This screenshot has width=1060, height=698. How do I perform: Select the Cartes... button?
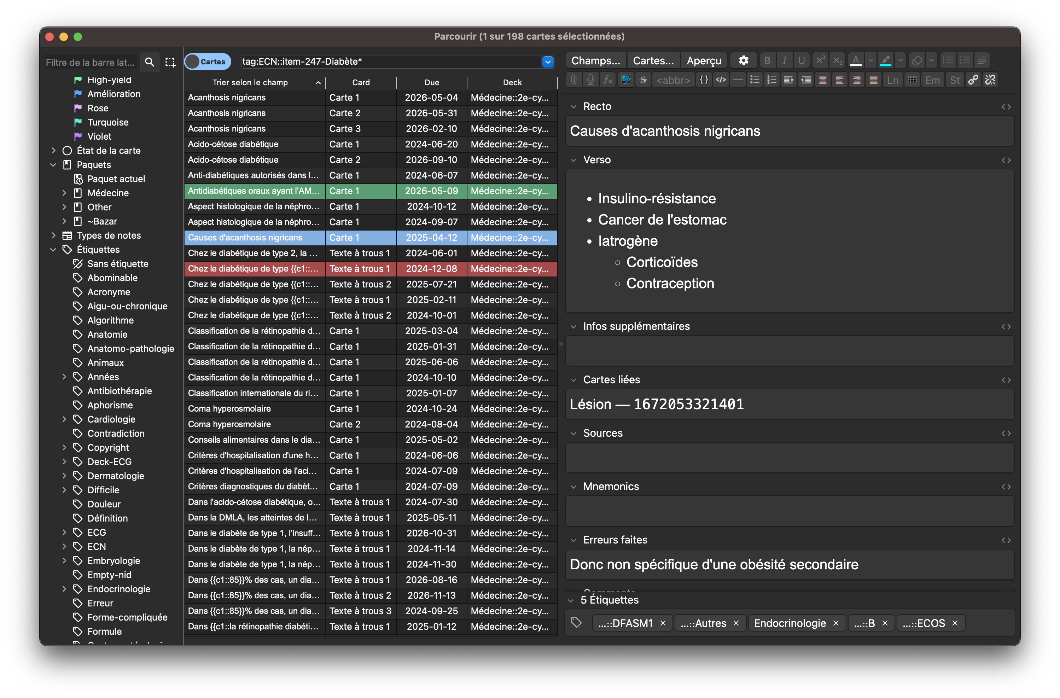[x=653, y=60]
